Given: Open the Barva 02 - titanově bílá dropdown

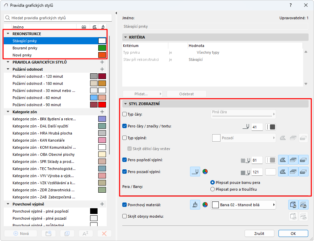Looking at the screenshot, I should [x=243, y=205].
